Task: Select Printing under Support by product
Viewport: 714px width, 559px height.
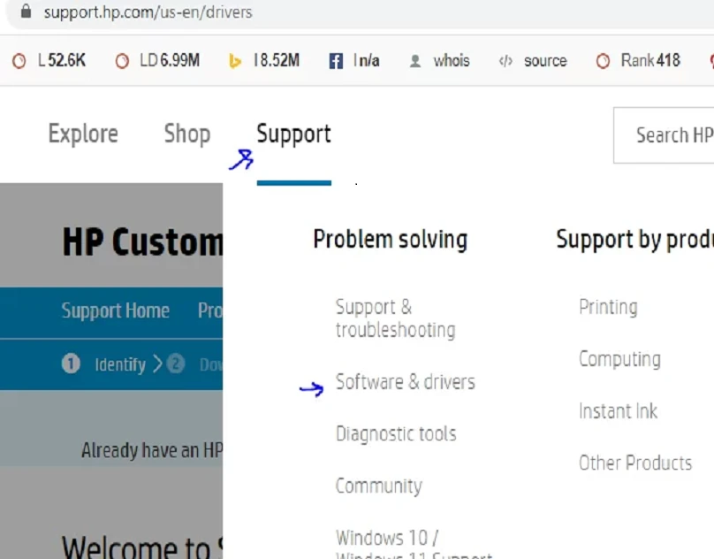Action: pos(608,307)
